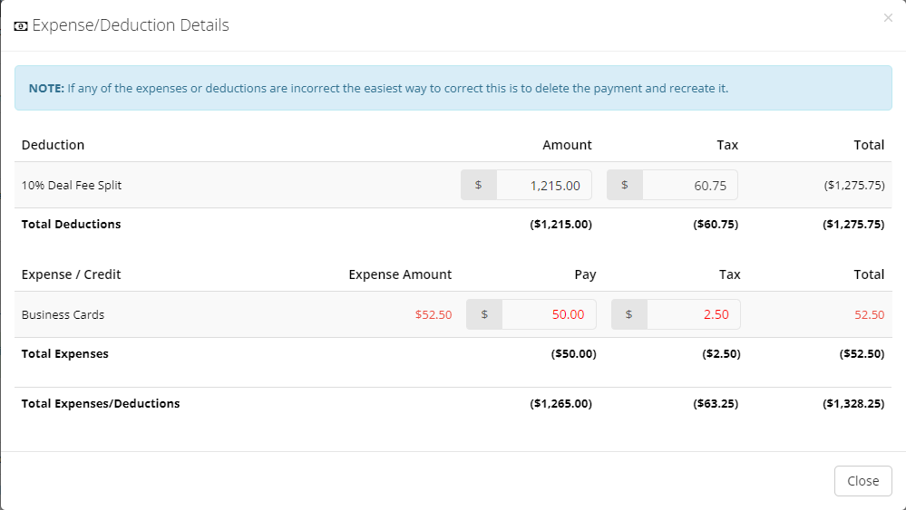Select the '10% Deal Fee Split' row label

[x=72, y=185]
